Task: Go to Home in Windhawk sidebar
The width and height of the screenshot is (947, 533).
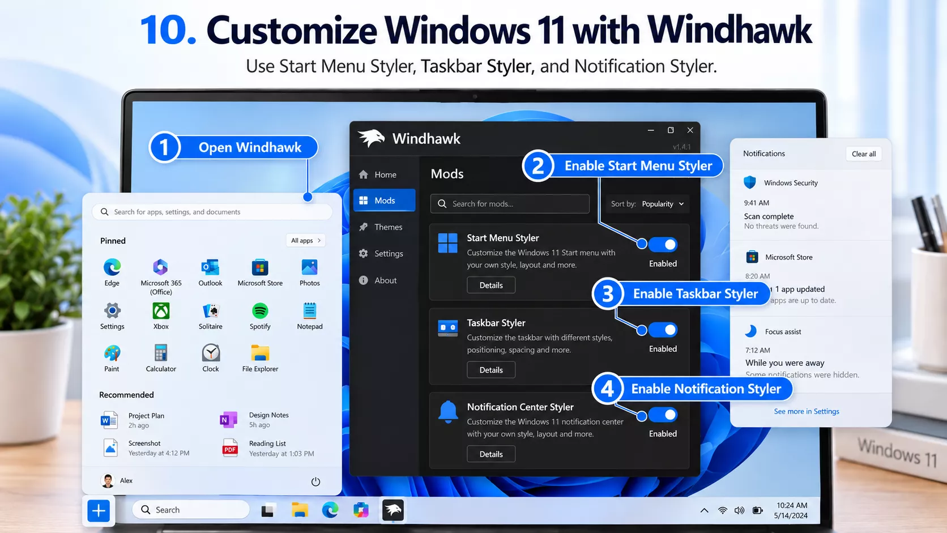Action: (385, 174)
